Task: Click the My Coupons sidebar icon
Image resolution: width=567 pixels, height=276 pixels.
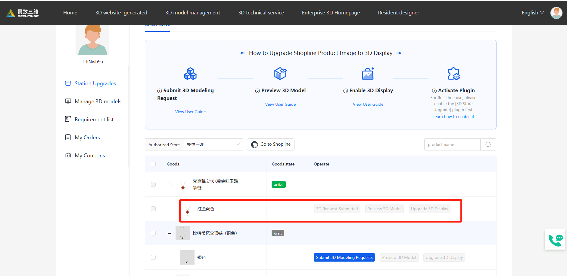Action: [x=68, y=155]
